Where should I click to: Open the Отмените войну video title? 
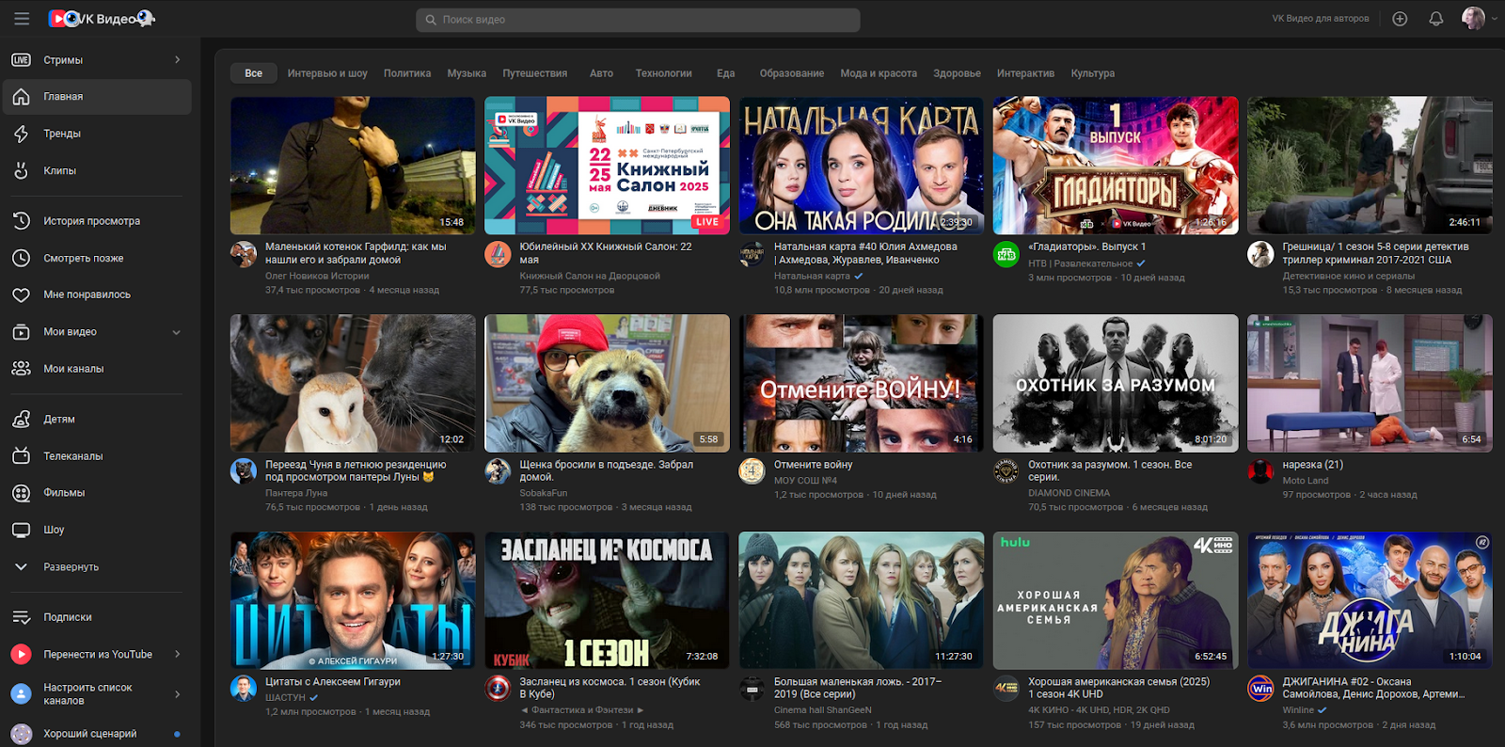(813, 465)
